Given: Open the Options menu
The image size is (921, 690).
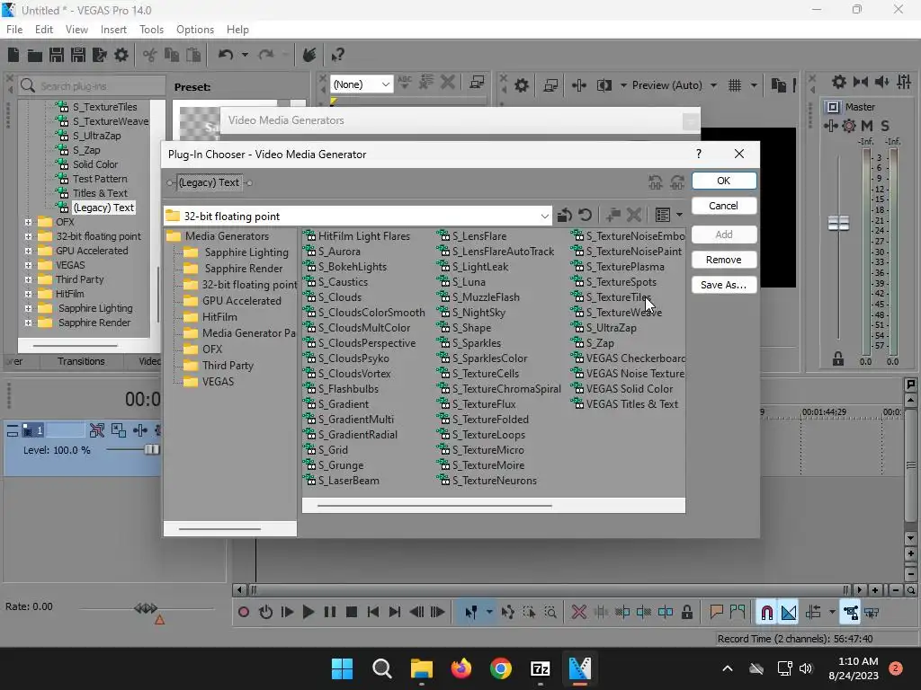Looking at the screenshot, I should (x=195, y=30).
